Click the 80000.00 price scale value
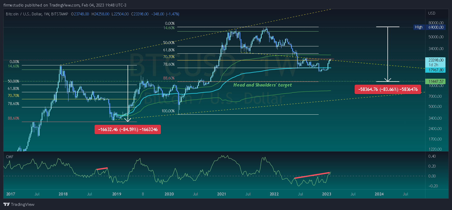The width and height of the screenshot is (452, 210). pos(436,23)
